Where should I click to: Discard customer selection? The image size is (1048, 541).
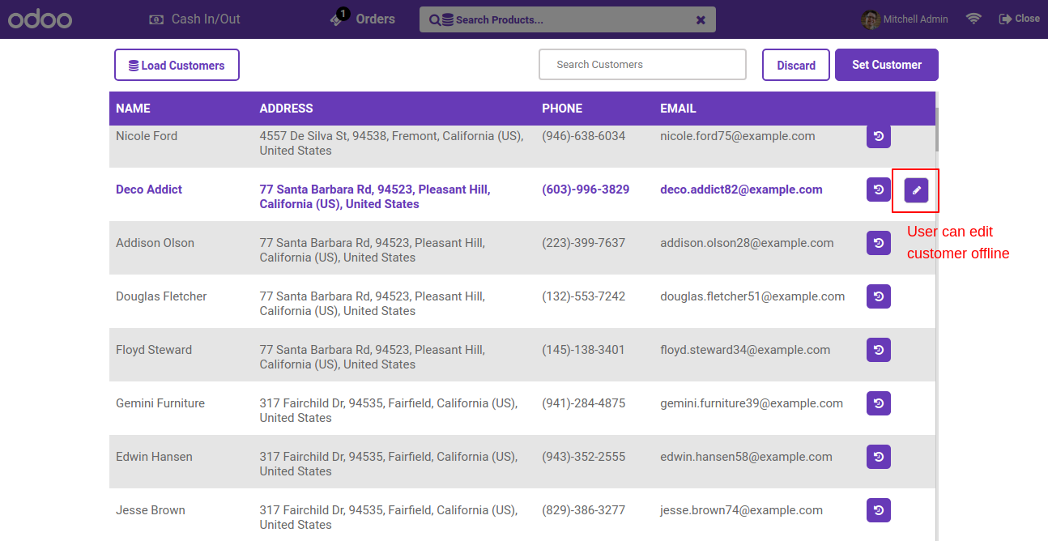tap(796, 65)
